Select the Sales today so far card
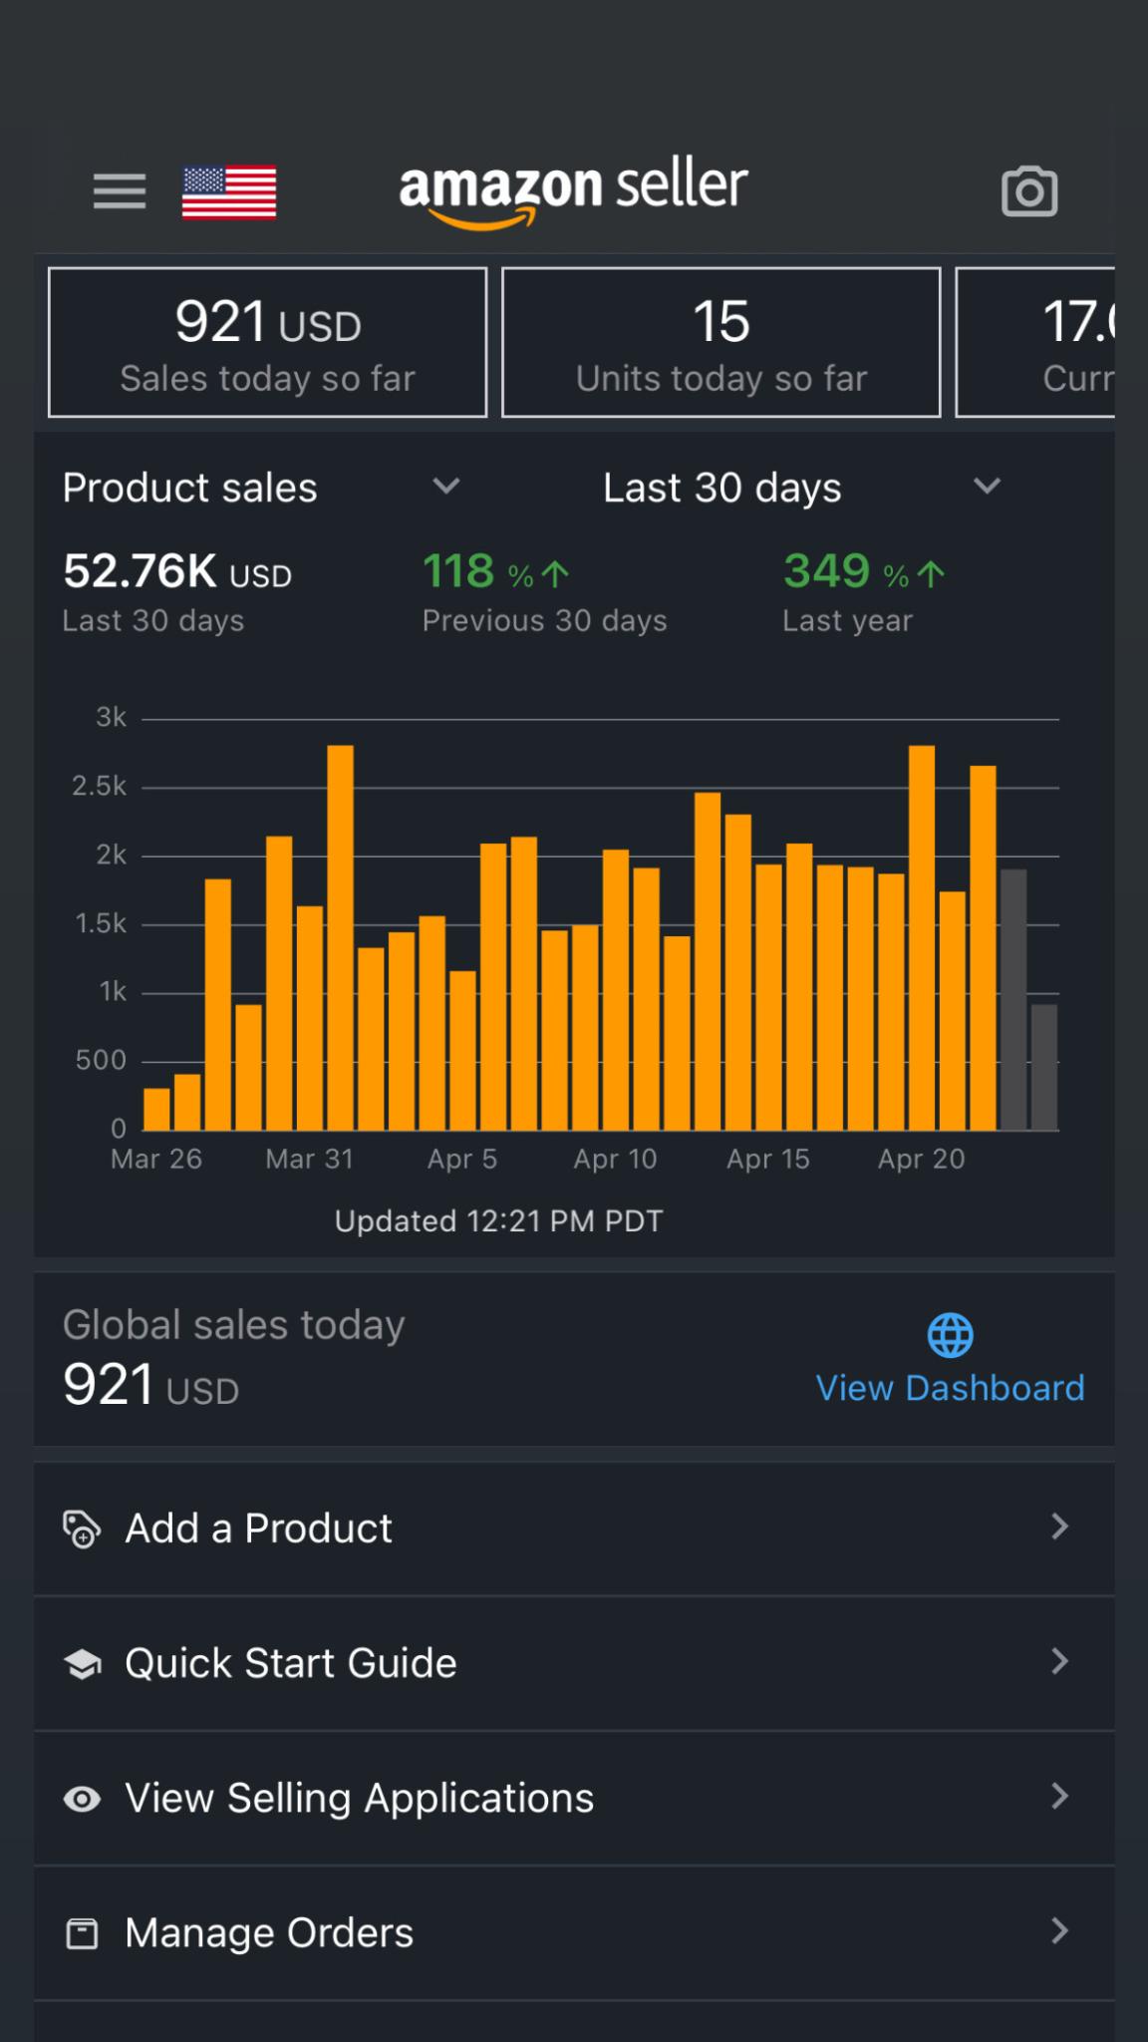 click(x=267, y=342)
